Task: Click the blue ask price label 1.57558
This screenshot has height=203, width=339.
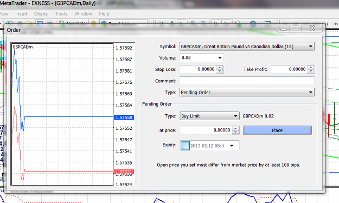Action: (124, 117)
